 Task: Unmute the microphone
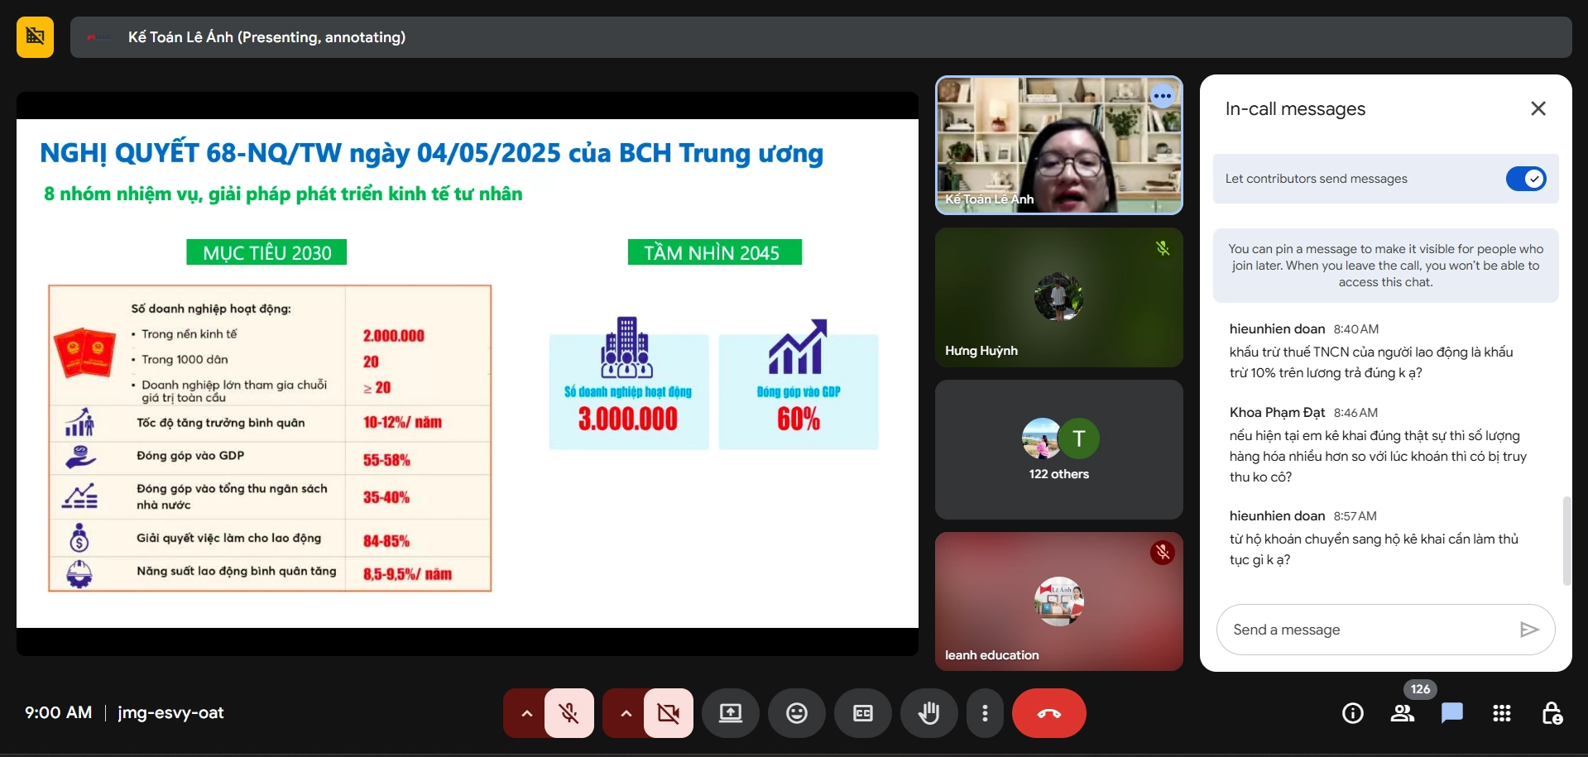coord(569,712)
